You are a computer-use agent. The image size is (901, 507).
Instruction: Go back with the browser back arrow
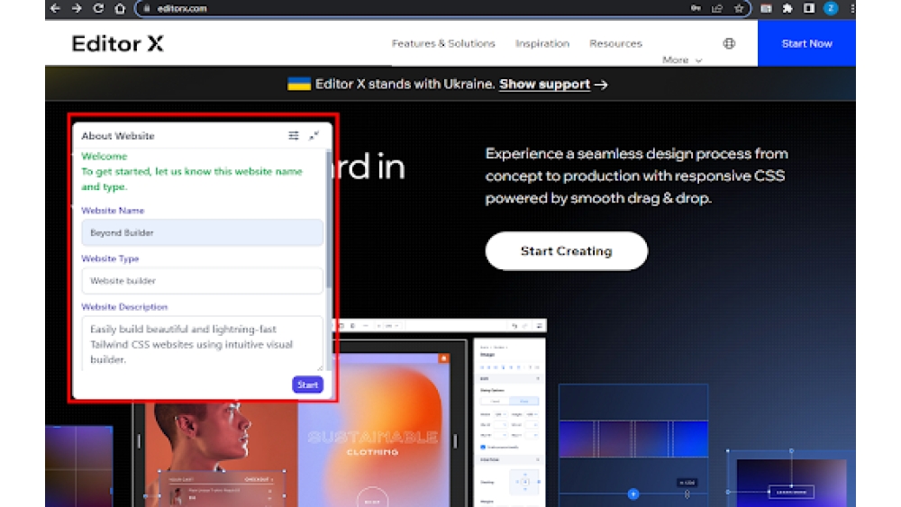(x=55, y=9)
